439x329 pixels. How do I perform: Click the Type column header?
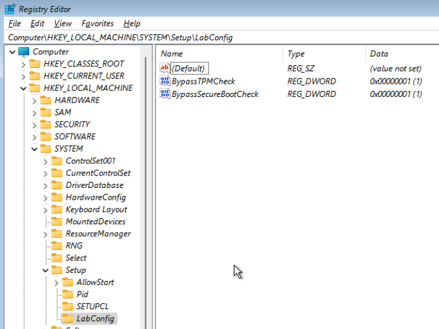[x=296, y=53]
